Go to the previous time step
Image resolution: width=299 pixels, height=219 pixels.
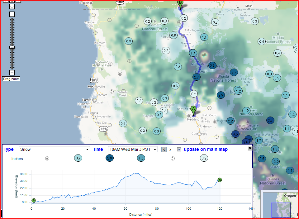tap(164, 149)
